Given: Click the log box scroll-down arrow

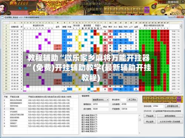Looking at the screenshot, I should click(139, 133).
